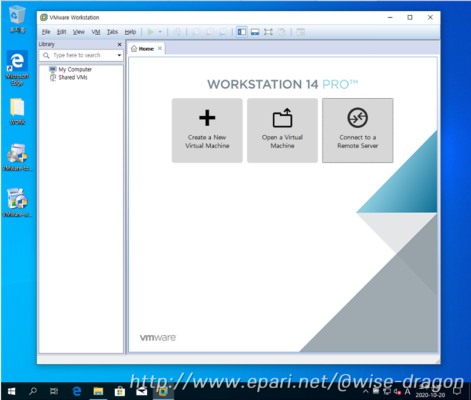Select My Computer in the Library tree
This screenshot has width=471, height=400.
70,69
